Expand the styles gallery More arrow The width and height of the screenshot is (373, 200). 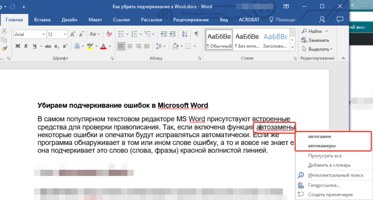292,48
